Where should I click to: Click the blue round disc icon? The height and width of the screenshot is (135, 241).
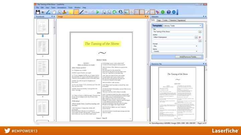click(174, 12)
